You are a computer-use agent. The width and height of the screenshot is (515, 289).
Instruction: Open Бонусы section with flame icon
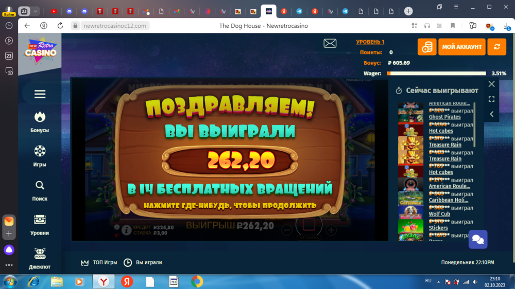click(40, 122)
